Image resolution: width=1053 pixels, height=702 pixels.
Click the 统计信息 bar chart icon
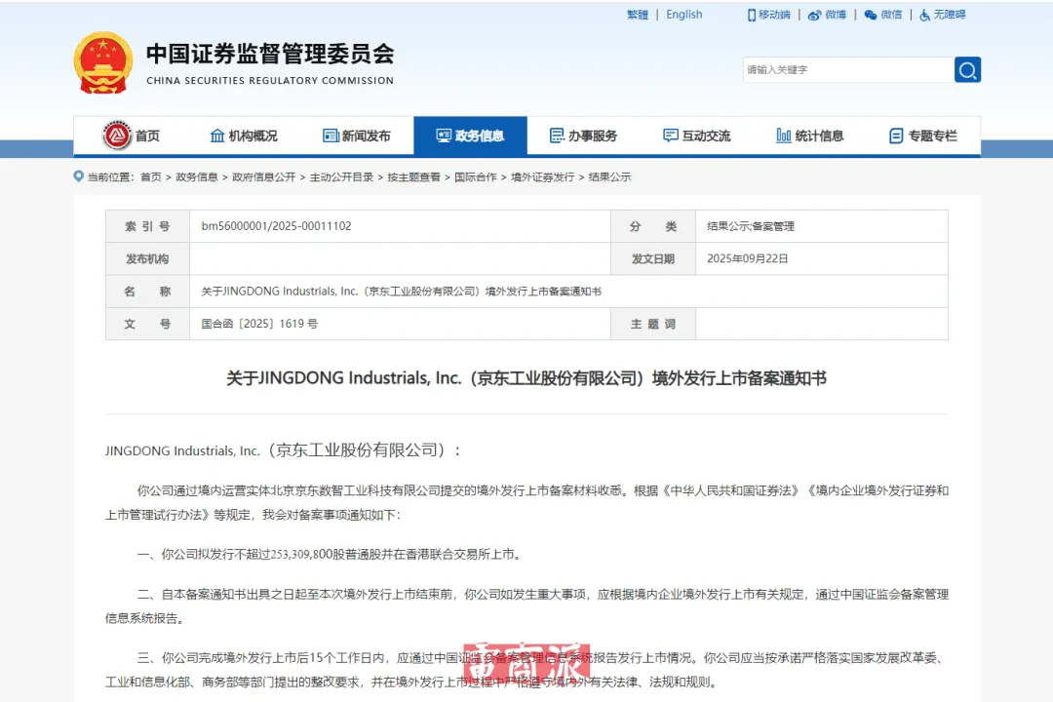pos(783,136)
